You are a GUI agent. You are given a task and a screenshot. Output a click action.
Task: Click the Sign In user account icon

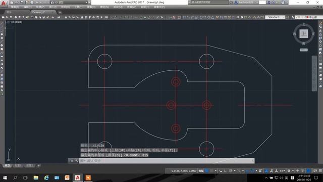click(x=236, y=3)
